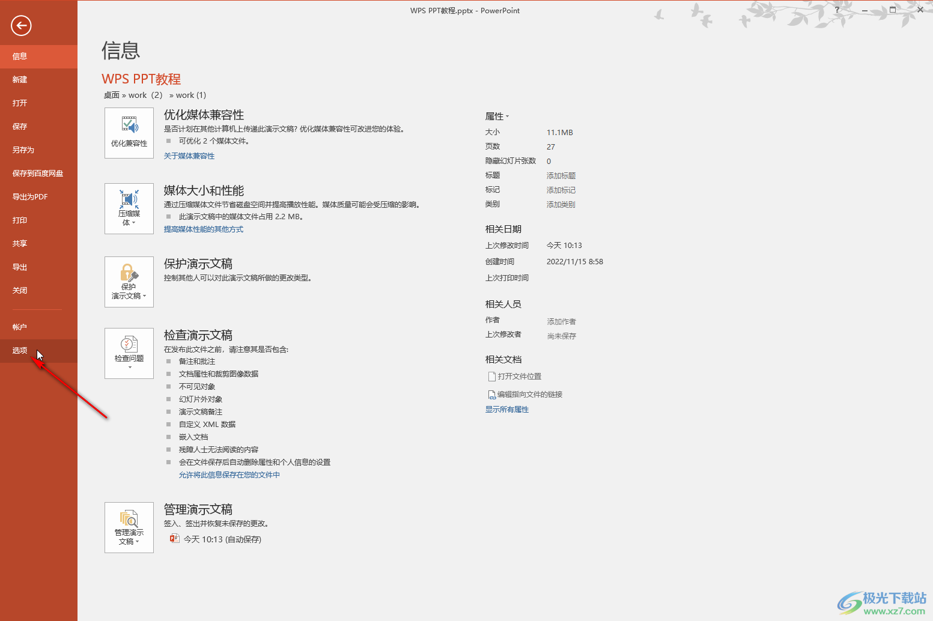Open the 关于媒体兼容性 link
The height and width of the screenshot is (621, 933).
(x=189, y=156)
